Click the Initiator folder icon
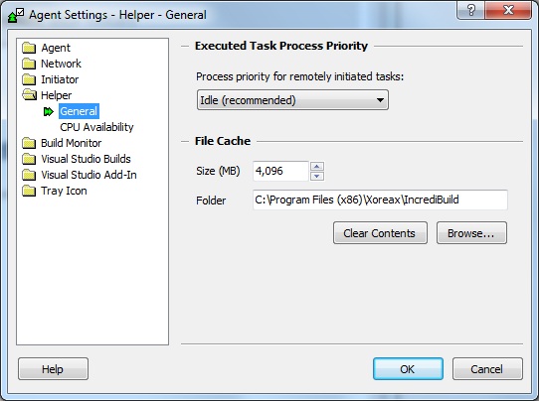This screenshot has height=402, width=539. pyautogui.click(x=29, y=79)
